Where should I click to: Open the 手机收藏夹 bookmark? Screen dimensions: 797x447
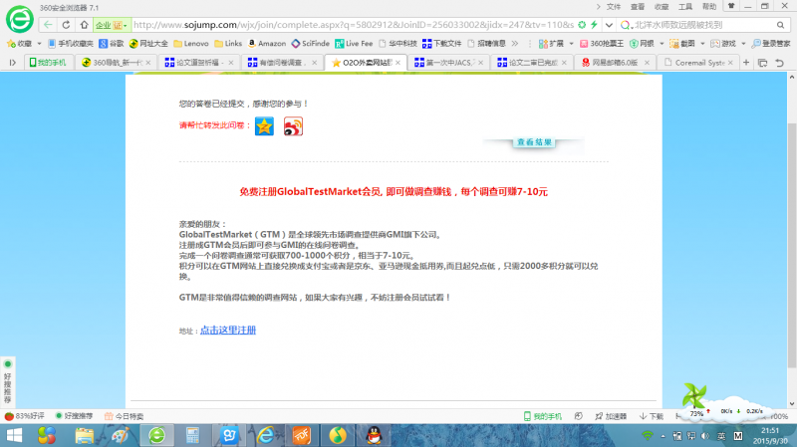pos(71,44)
